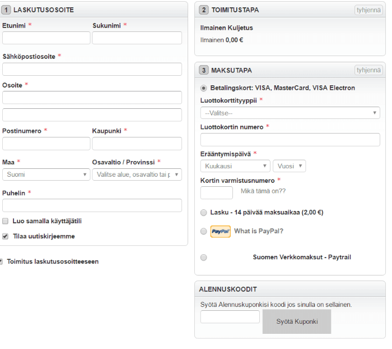The width and height of the screenshot is (392, 349).
Task: Enable Luo samalla käyttäjätili checkbox
Action: (x=6, y=221)
